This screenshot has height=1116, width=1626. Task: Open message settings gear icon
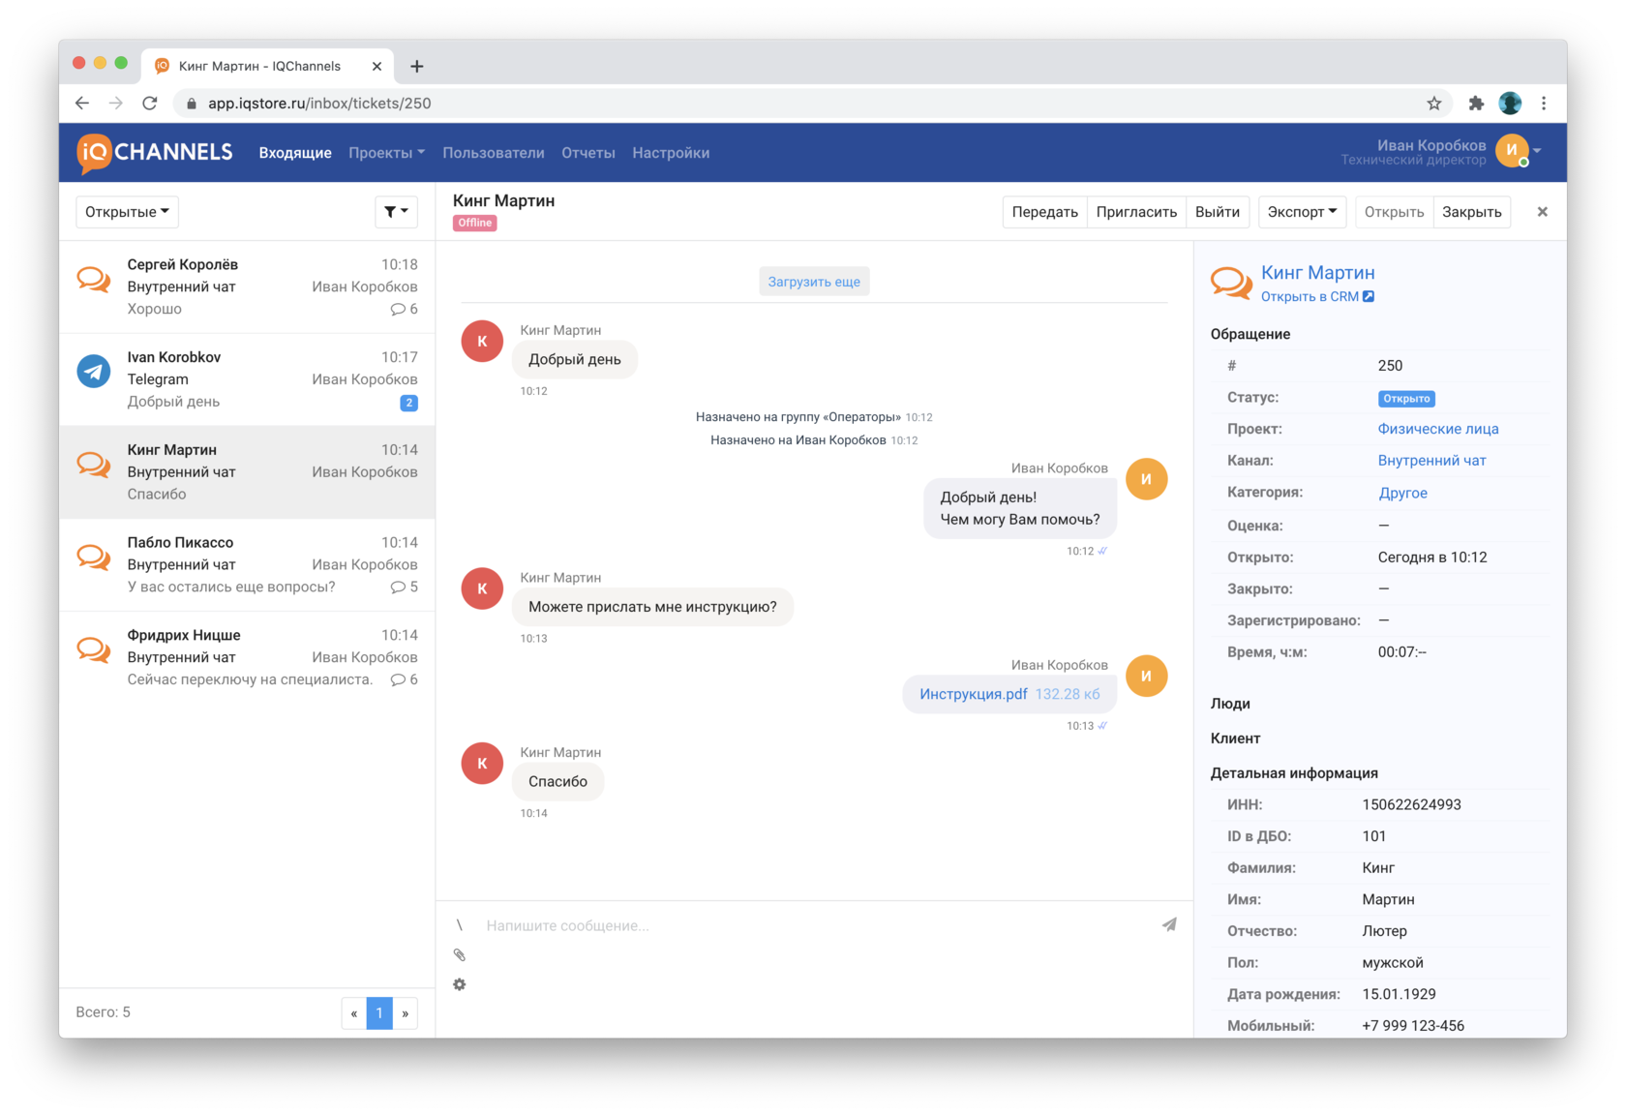pos(460,984)
